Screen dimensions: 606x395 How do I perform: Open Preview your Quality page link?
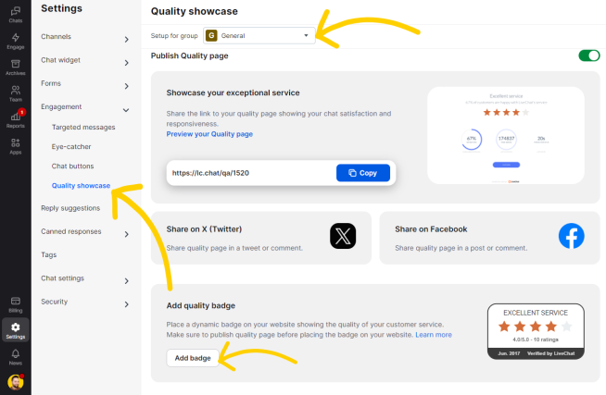click(x=209, y=134)
